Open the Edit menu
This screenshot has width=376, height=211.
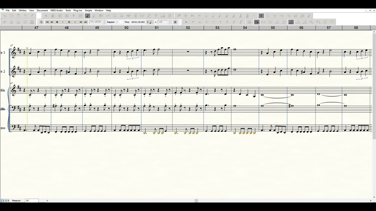click(14, 10)
